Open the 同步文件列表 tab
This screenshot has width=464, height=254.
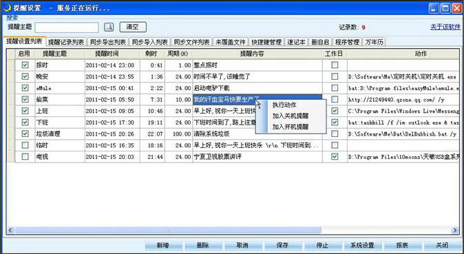tap(192, 42)
